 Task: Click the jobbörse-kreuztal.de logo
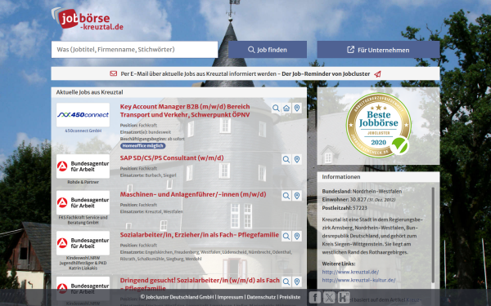pyautogui.click(x=88, y=19)
